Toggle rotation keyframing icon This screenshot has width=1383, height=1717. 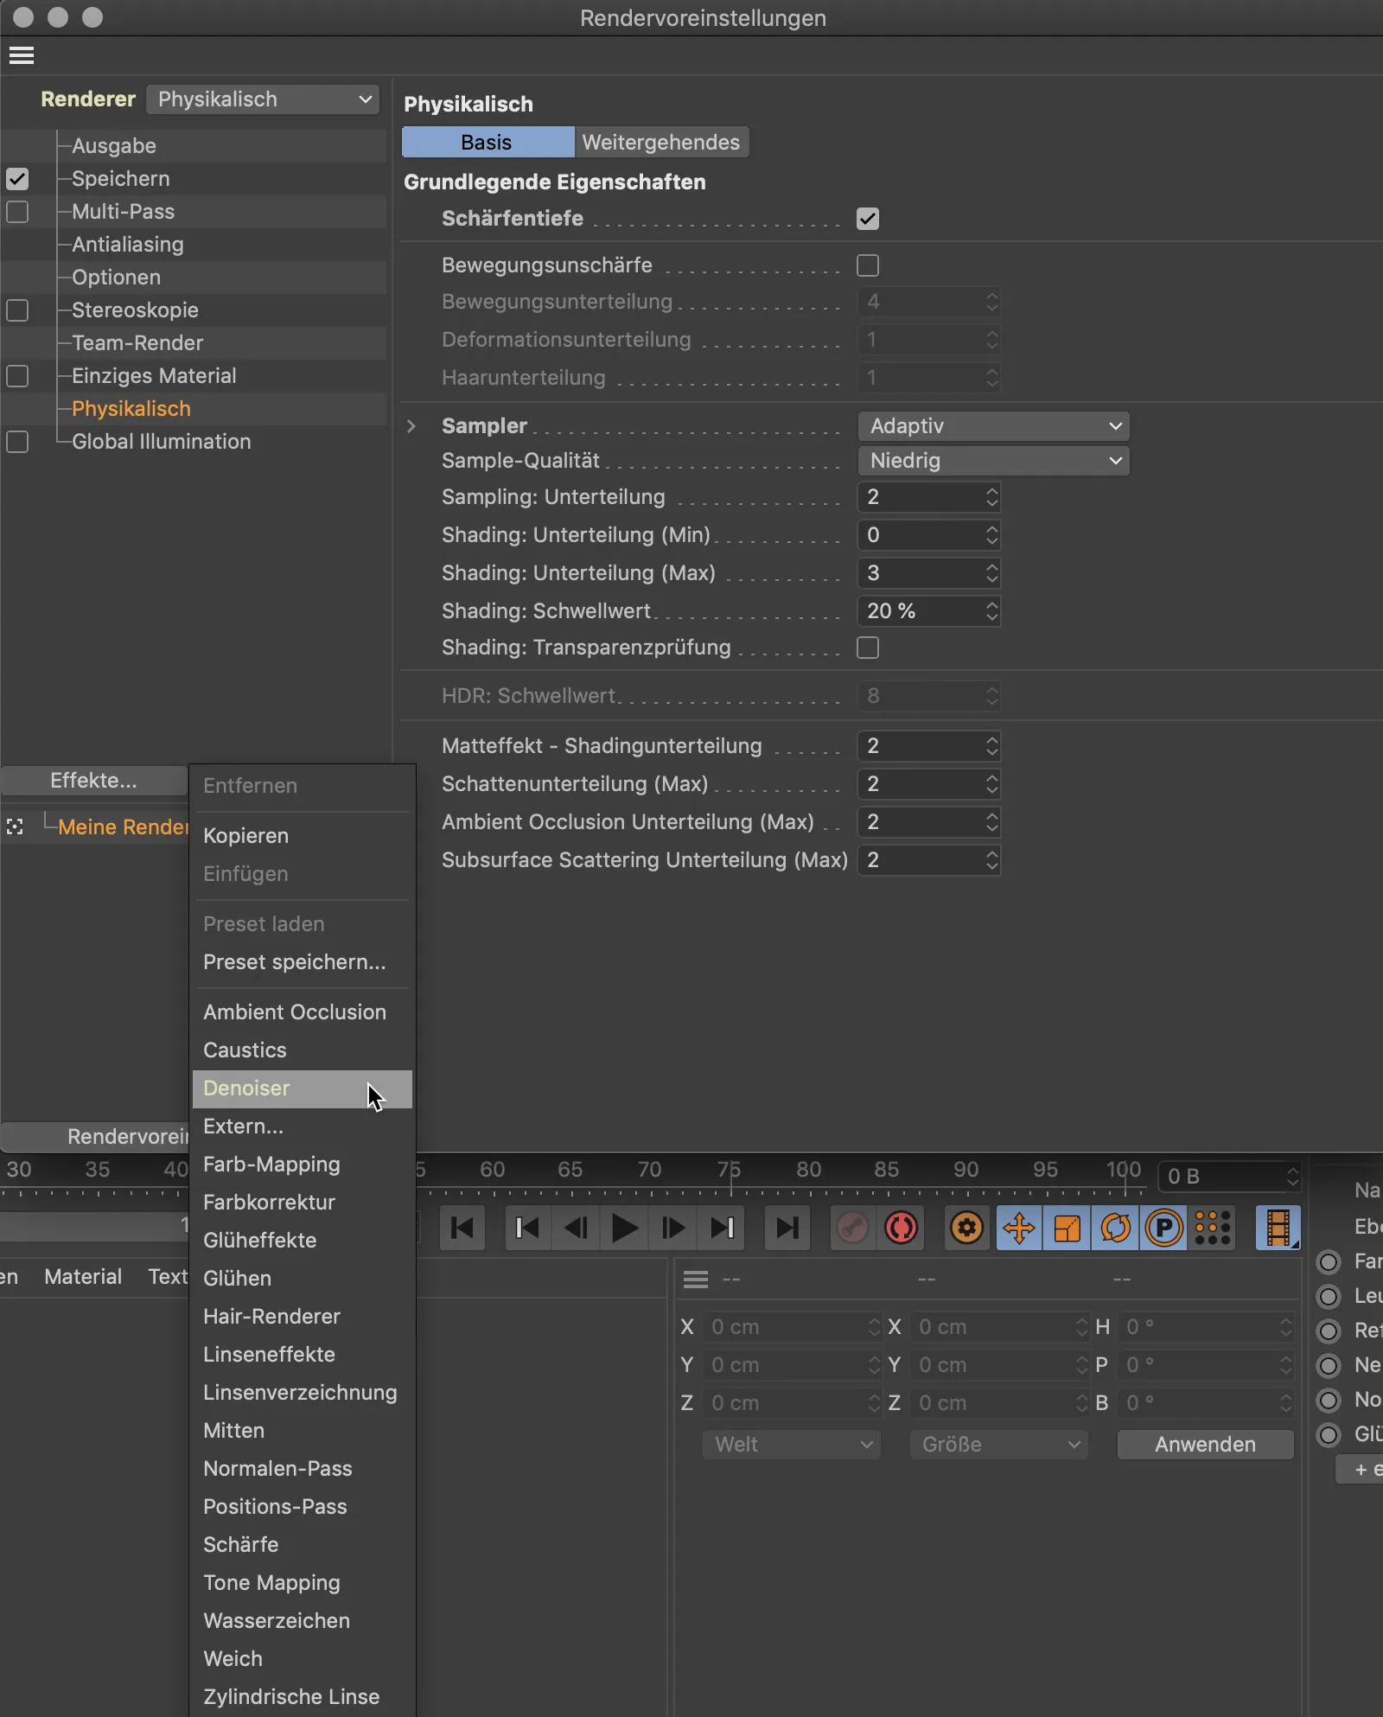coord(1116,1228)
